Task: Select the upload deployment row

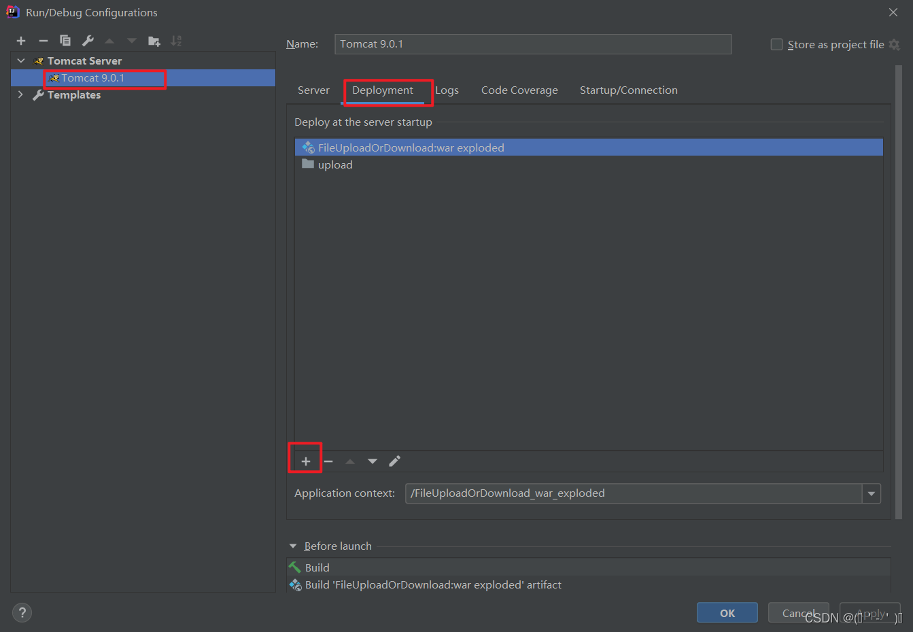Action: point(589,164)
